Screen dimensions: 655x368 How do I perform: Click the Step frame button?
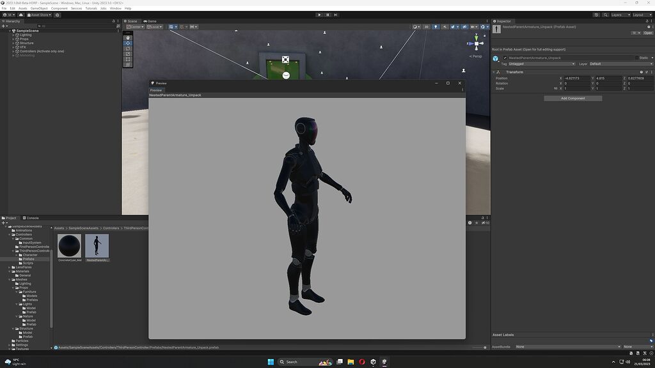pyautogui.click(x=335, y=15)
